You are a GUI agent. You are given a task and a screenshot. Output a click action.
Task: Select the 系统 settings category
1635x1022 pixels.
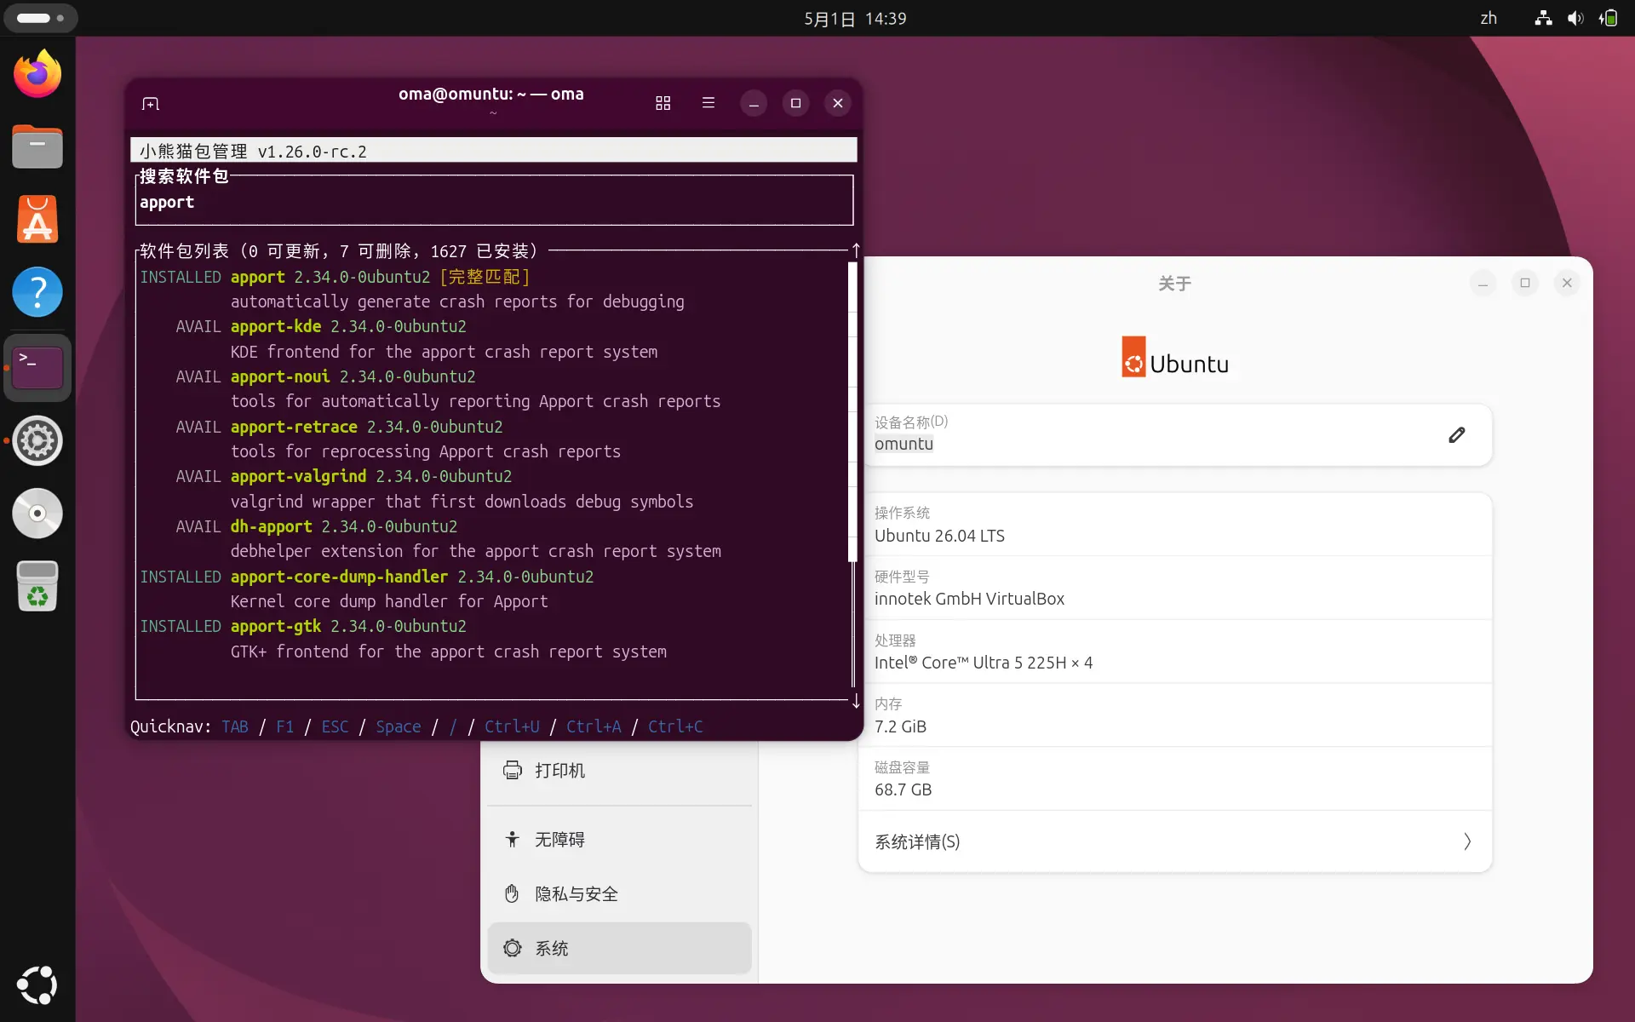[619, 948]
